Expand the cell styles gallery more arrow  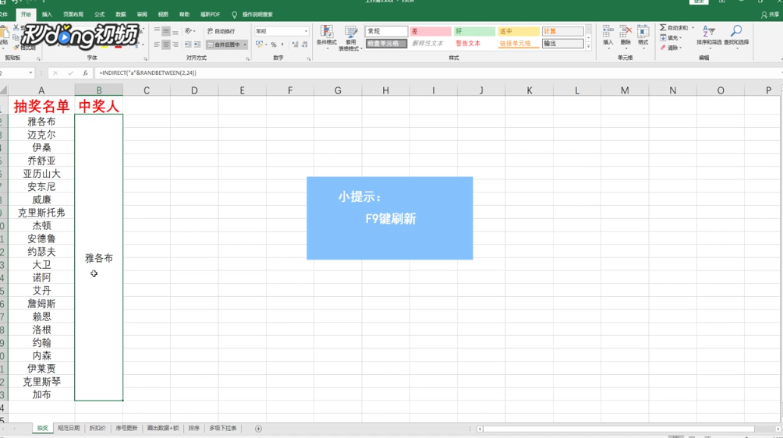(588, 47)
